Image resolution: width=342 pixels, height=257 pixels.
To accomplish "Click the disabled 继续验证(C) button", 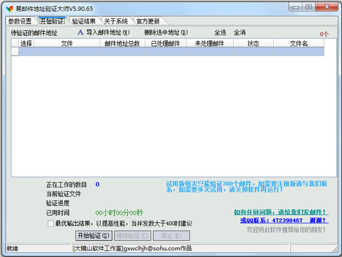I will [x=132, y=236].
